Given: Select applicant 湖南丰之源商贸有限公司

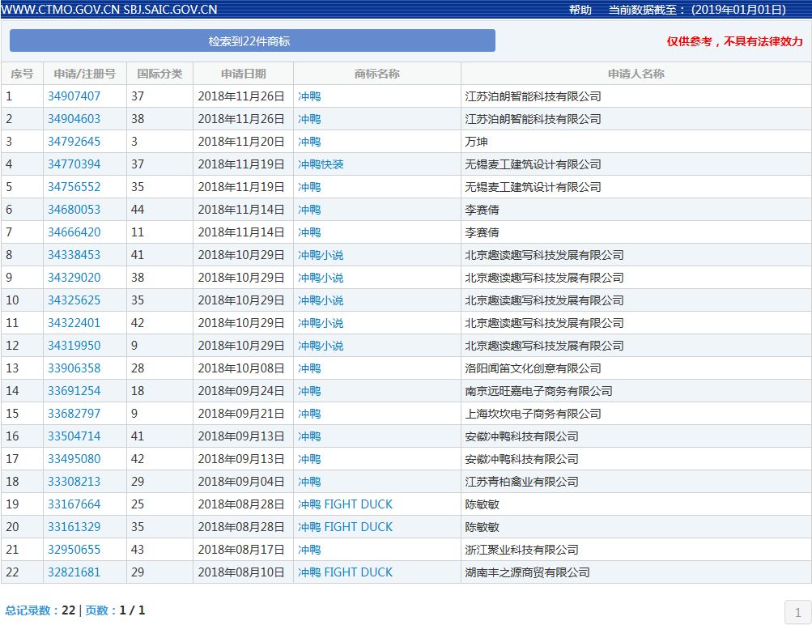Looking at the screenshot, I should pyautogui.click(x=527, y=572).
